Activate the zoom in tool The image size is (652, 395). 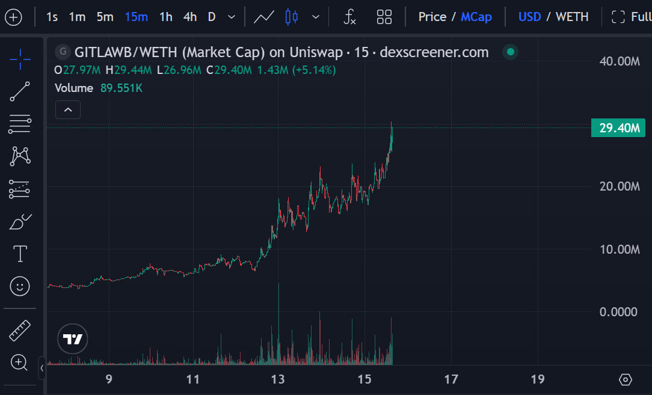[x=19, y=363]
